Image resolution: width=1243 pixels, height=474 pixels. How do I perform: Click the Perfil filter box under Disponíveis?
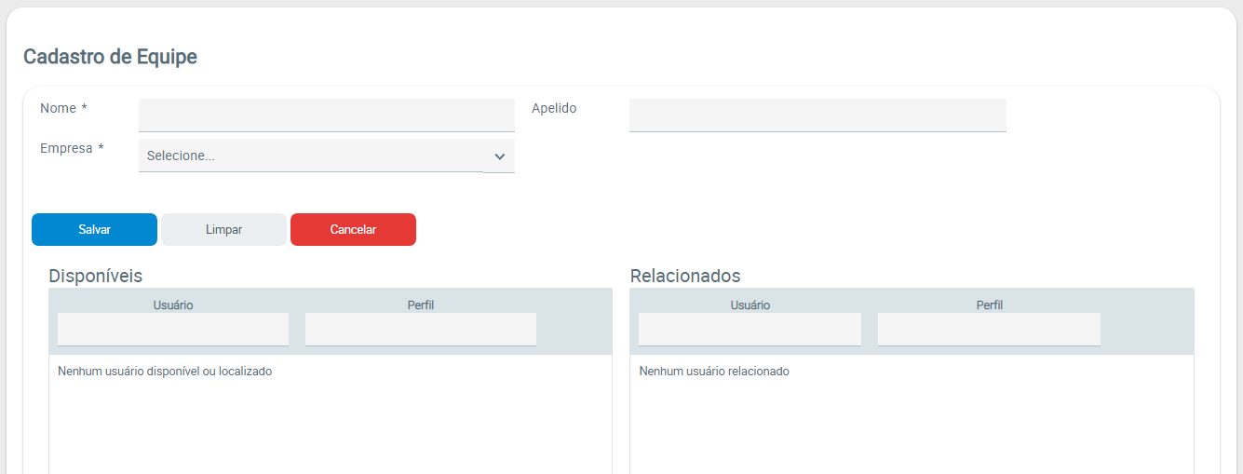click(421, 330)
